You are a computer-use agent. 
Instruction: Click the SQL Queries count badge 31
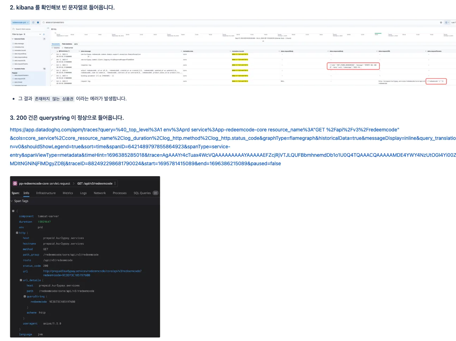[156, 193]
